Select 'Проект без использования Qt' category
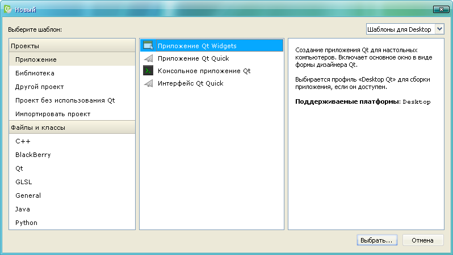The height and width of the screenshot is (255, 453). coord(72,100)
